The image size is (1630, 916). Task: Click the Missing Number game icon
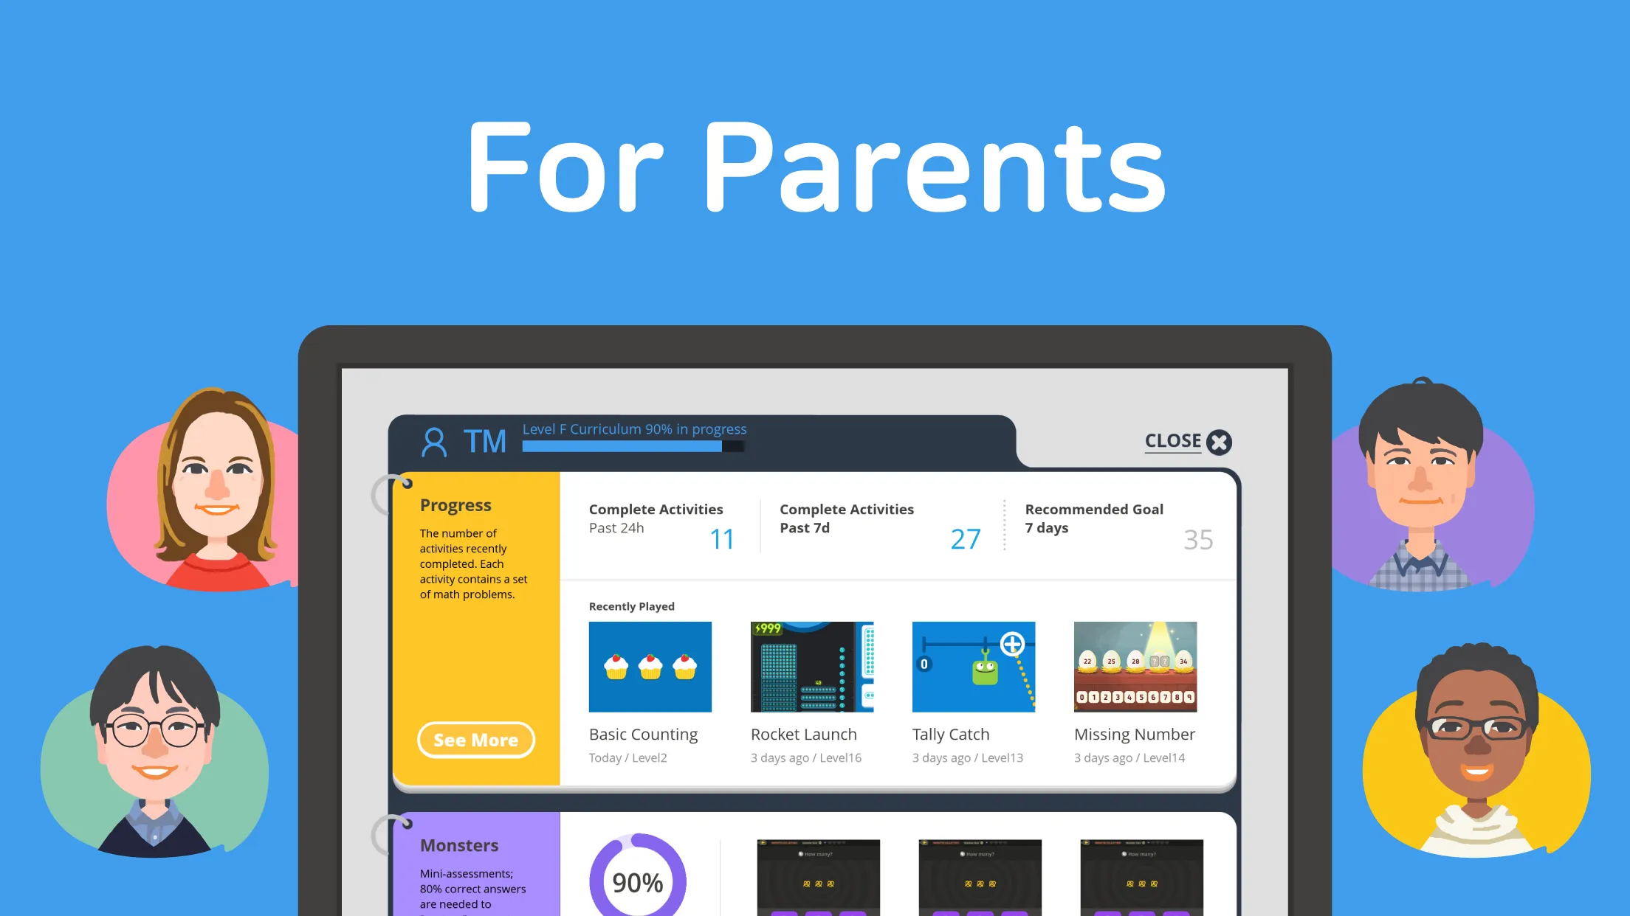tap(1134, 665)
